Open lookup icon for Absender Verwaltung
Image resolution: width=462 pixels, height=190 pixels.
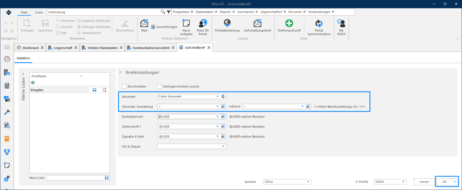click(223, 106)
